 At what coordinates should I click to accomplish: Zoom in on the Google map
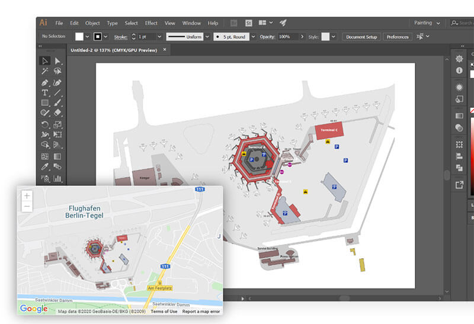pos(27,195)
